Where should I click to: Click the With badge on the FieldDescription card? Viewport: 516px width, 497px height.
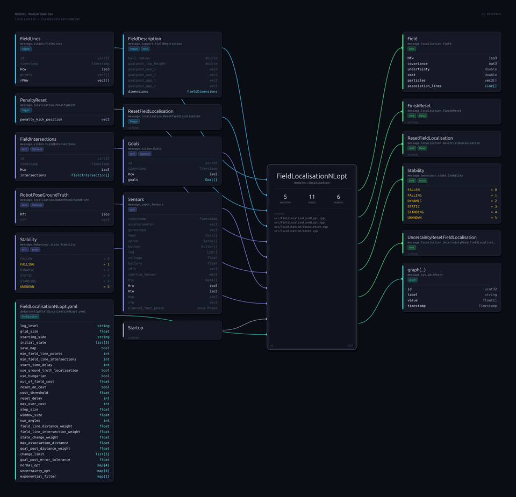(x=146, y=49)
